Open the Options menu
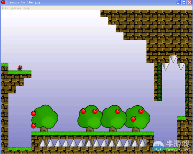Viewport: 193px width, 154px height. (16, 8)
